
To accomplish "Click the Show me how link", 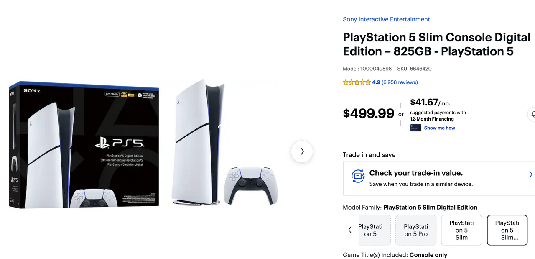I will point(439,128).
